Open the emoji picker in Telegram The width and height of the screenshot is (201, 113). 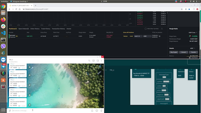(97, 111)
